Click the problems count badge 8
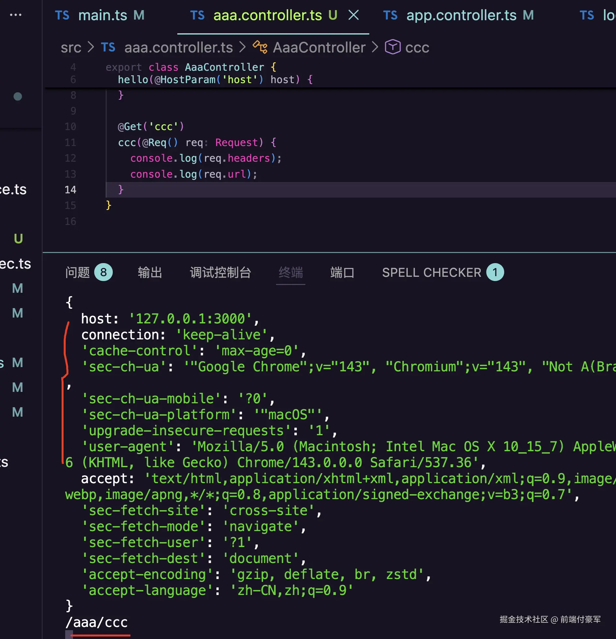The image size is (616, 639). pyautogui.click(x=103, y=272)
